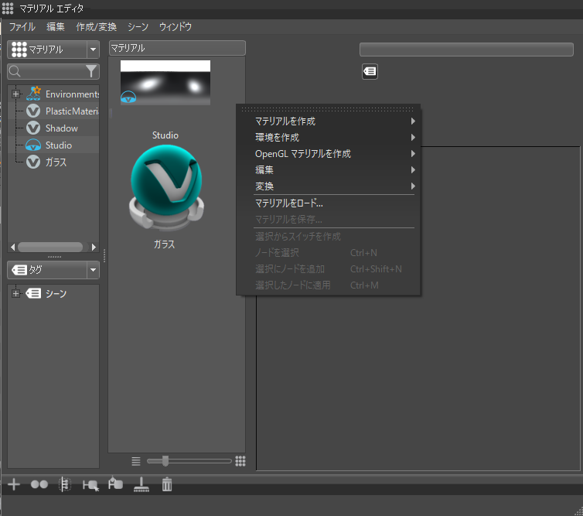Click the tag icon button in the right panel
583x516 pixels.
tap(370, 71)
